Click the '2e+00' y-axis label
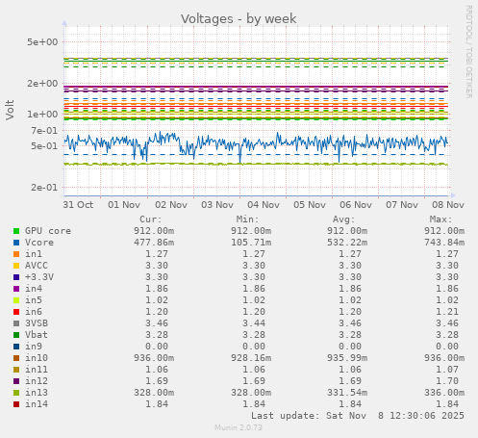 pos(42,84)
